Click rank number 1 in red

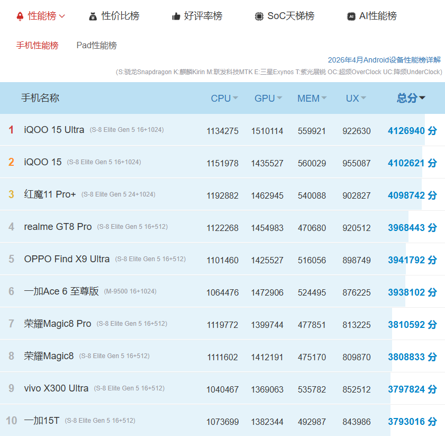click(x=11, y=130)
